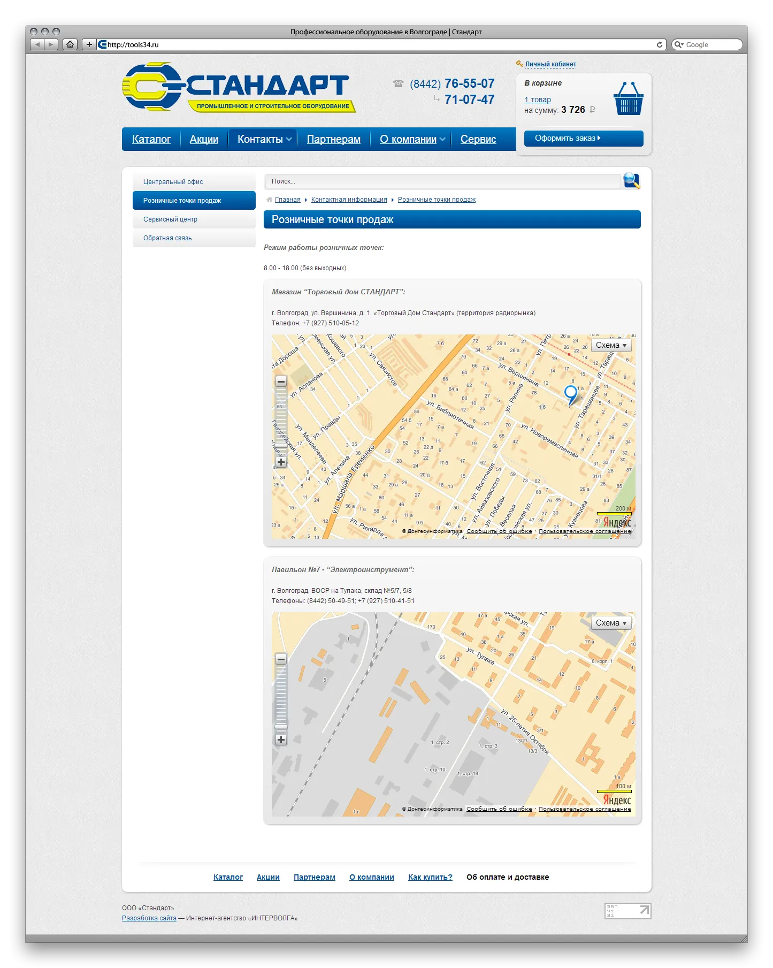Open the Акции menu item
This screenshot has height=968, width=773.
coord(204,139)
